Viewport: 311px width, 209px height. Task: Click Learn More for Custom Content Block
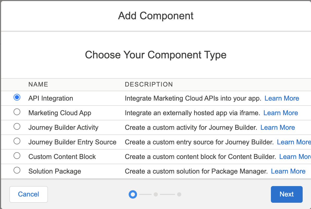click(295, 157)
